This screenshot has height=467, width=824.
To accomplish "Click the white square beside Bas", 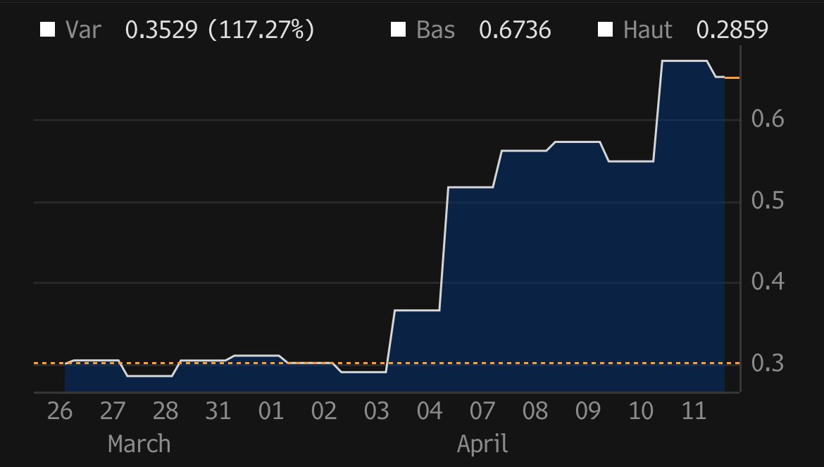I will coord(399,30).
